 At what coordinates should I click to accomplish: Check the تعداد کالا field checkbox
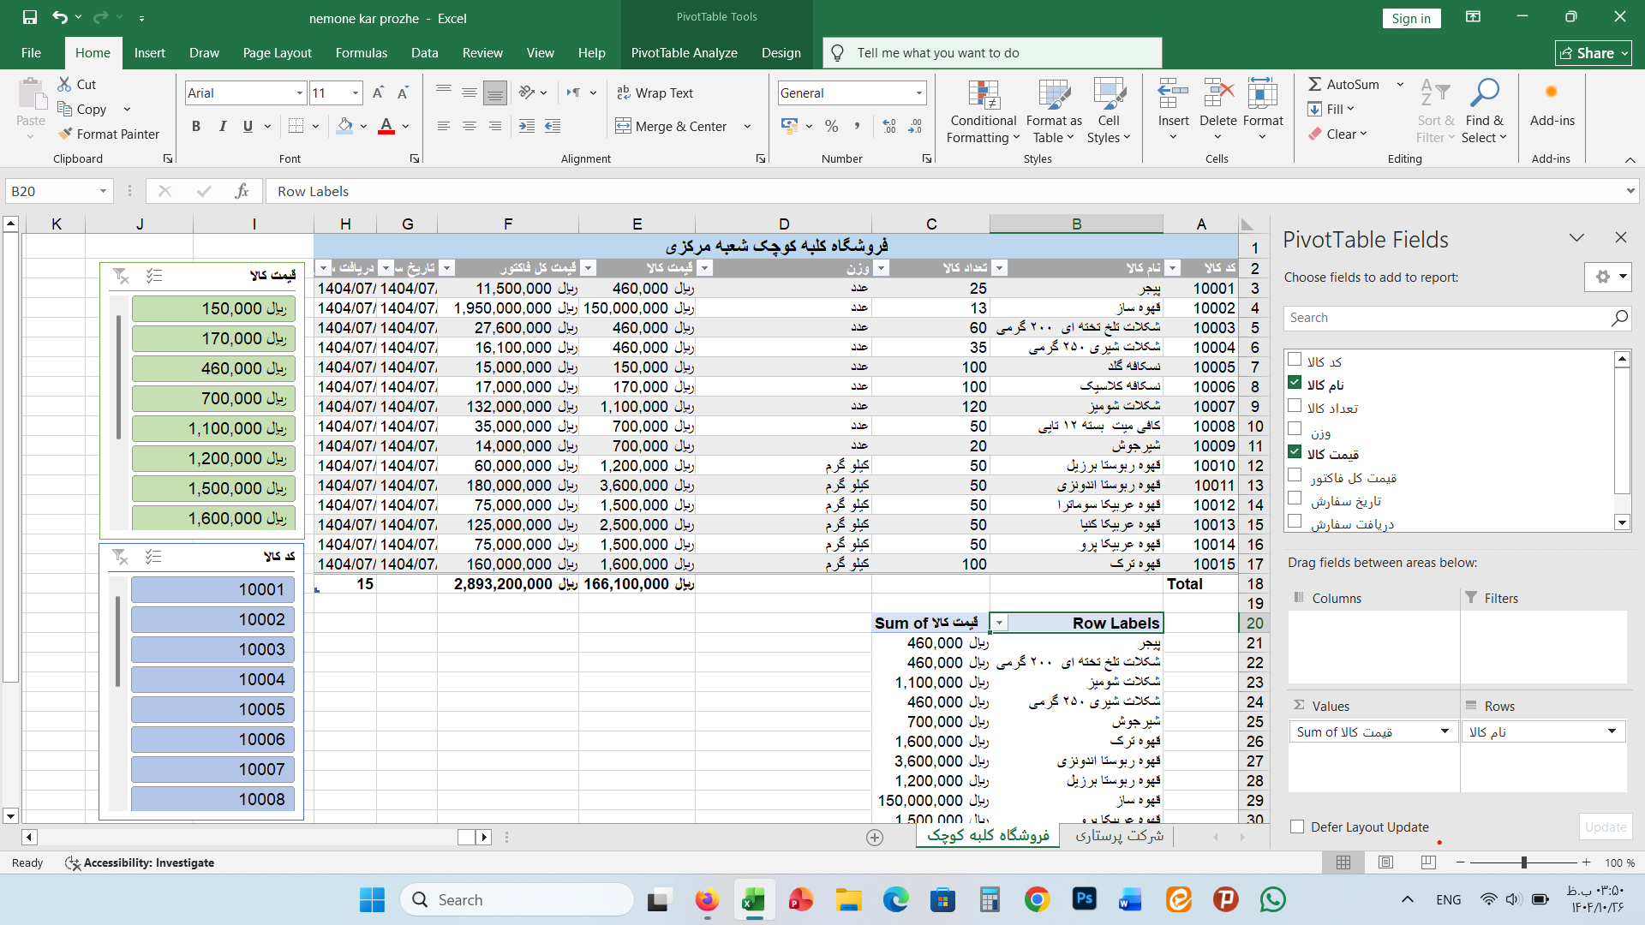pyautogui.click(x=1295, y=406)
